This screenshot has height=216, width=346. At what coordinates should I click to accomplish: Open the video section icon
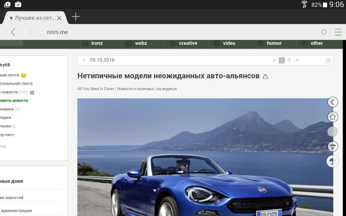(217, 43)
